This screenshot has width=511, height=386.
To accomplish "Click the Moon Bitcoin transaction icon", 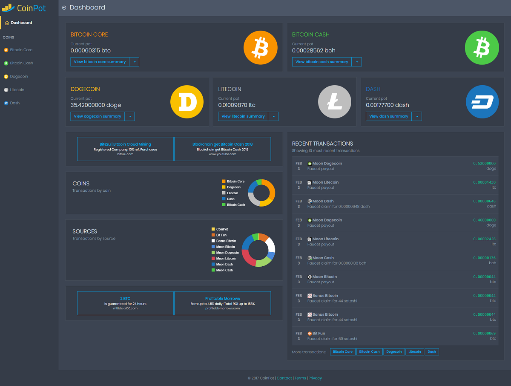I will [310, 277].
